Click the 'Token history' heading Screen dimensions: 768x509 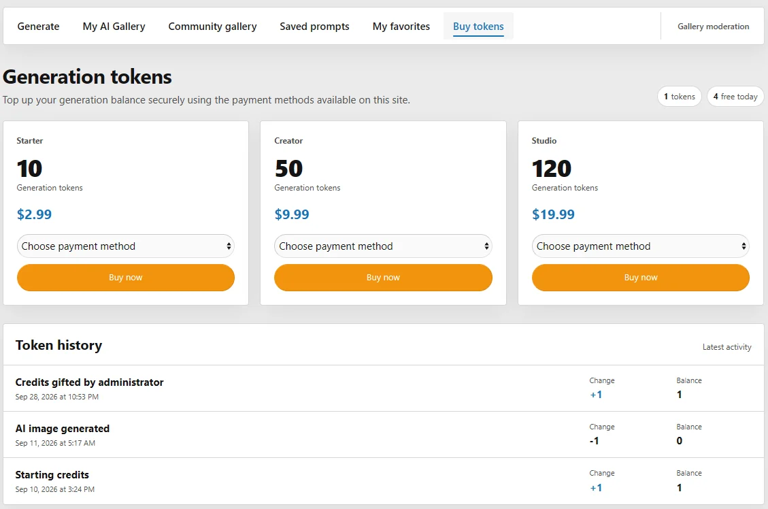point(59,346)
